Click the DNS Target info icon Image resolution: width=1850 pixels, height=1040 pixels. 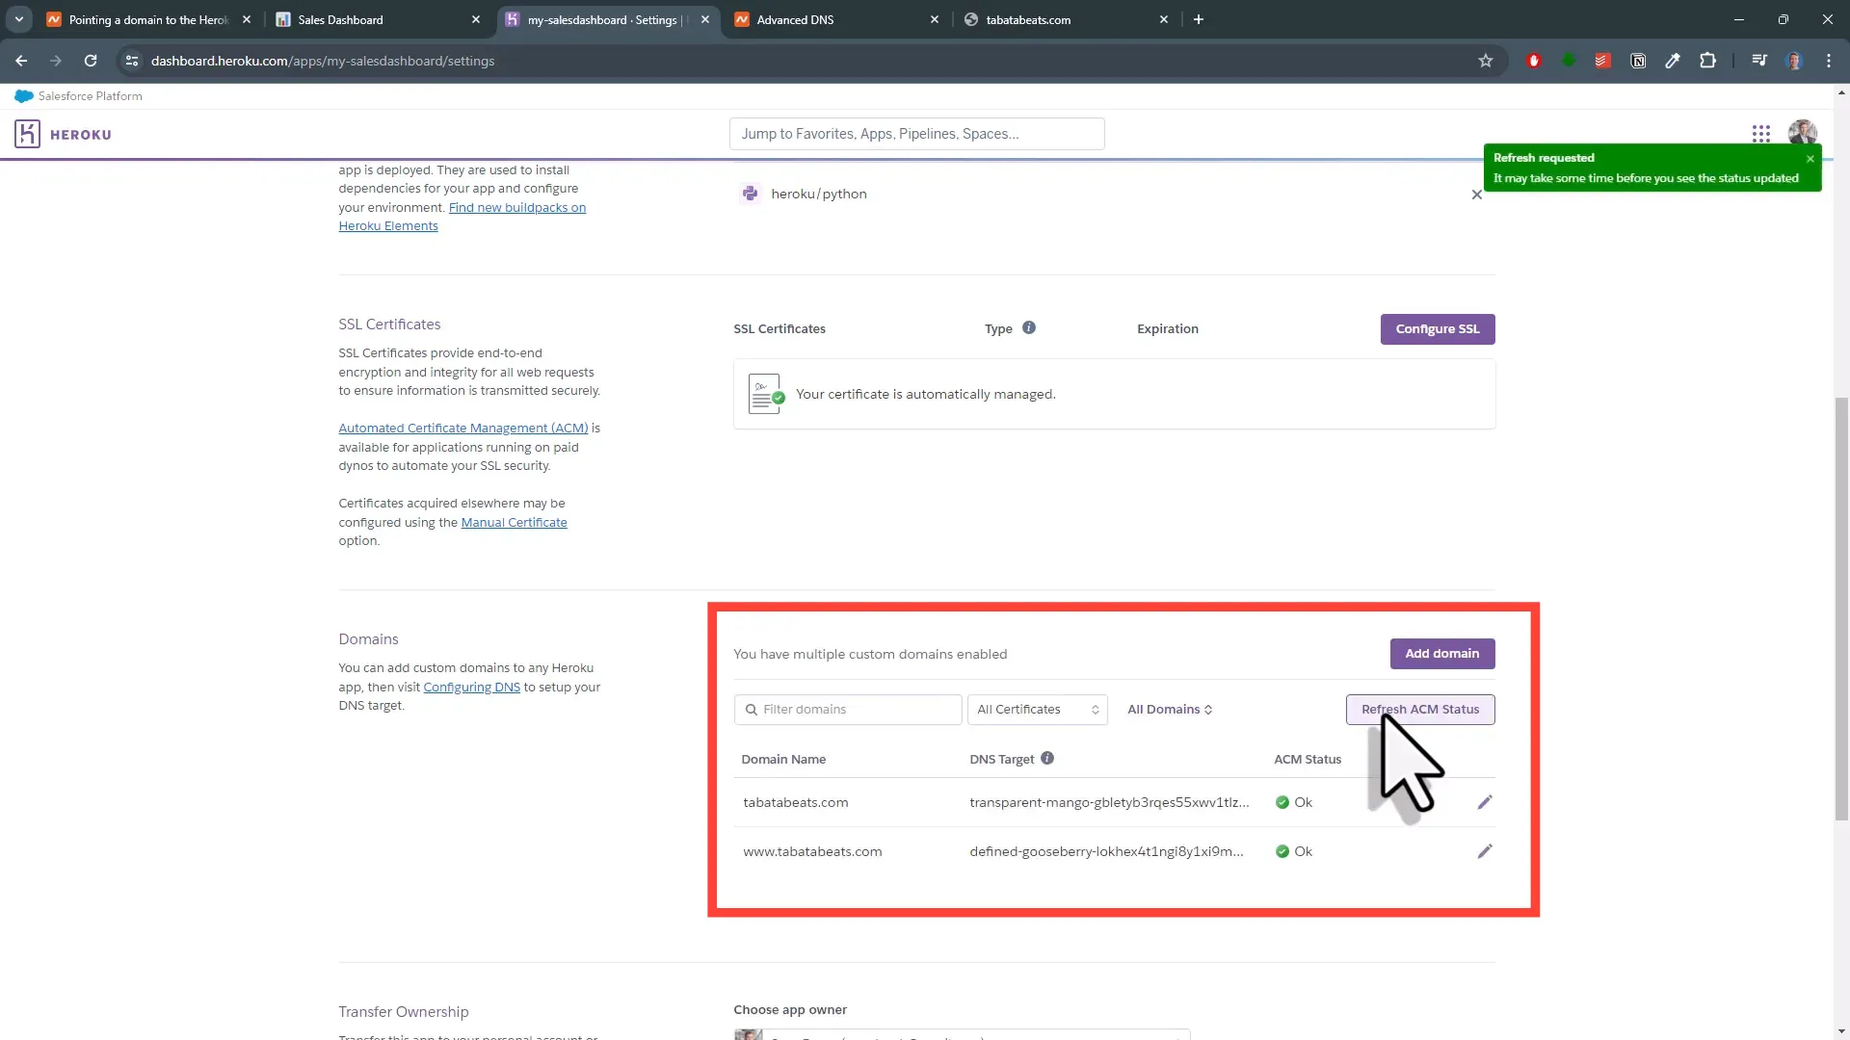coord(1048,758)
